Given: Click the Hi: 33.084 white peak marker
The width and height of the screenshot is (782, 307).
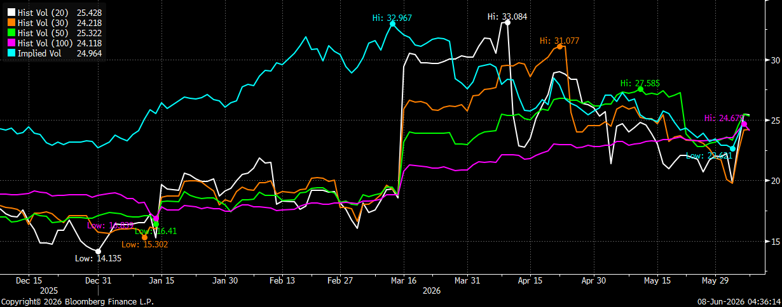Looking at the screenshot, I should point(507,22).
